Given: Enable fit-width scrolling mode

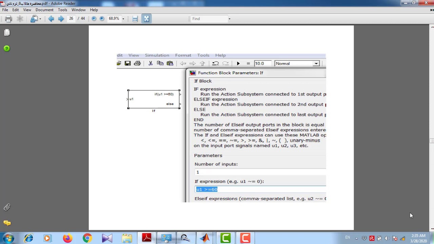Looking at the screenshot, I should [135, 19].
